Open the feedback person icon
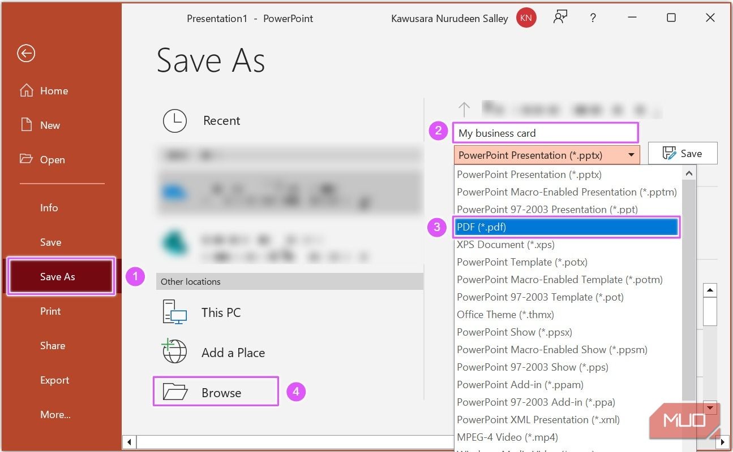This screenshot has height=452, width=733. point(560,18)
